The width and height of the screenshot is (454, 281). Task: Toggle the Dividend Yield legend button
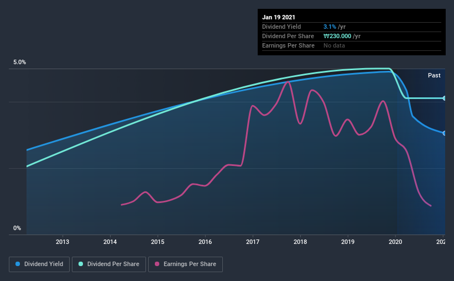click(x=39, y=264)
